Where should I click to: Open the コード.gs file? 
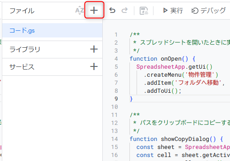coord(52,30)
